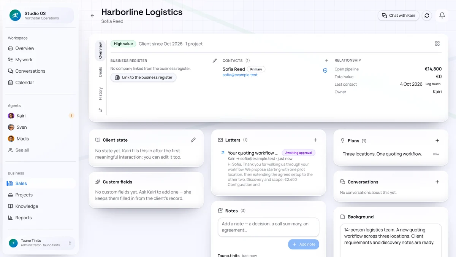Screen dimensions: 456x257
Task: Switch to the Deals vertical tab
Action: pos(100,72)
